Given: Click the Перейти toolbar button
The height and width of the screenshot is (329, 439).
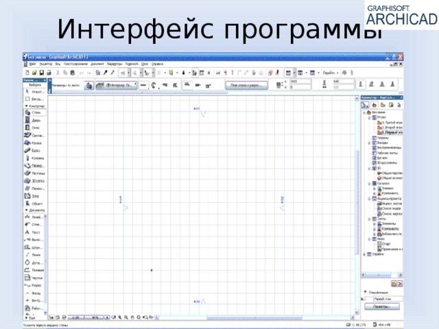Looking at the screenshot, I should pyautogui.click(x=329, y=73).
